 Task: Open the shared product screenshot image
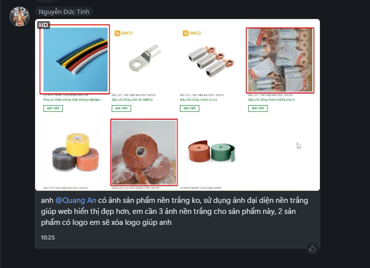tap(177, 105)
